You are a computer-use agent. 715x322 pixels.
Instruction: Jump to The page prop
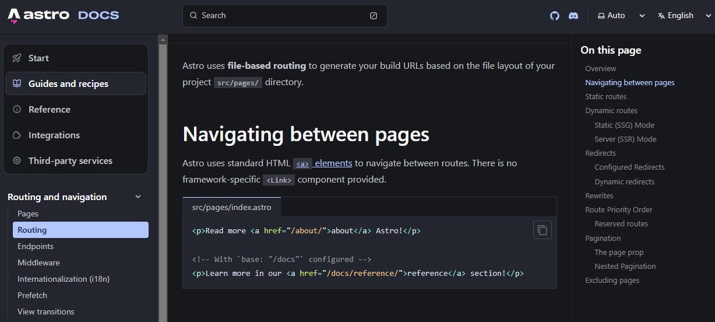[x=619, y=252]
